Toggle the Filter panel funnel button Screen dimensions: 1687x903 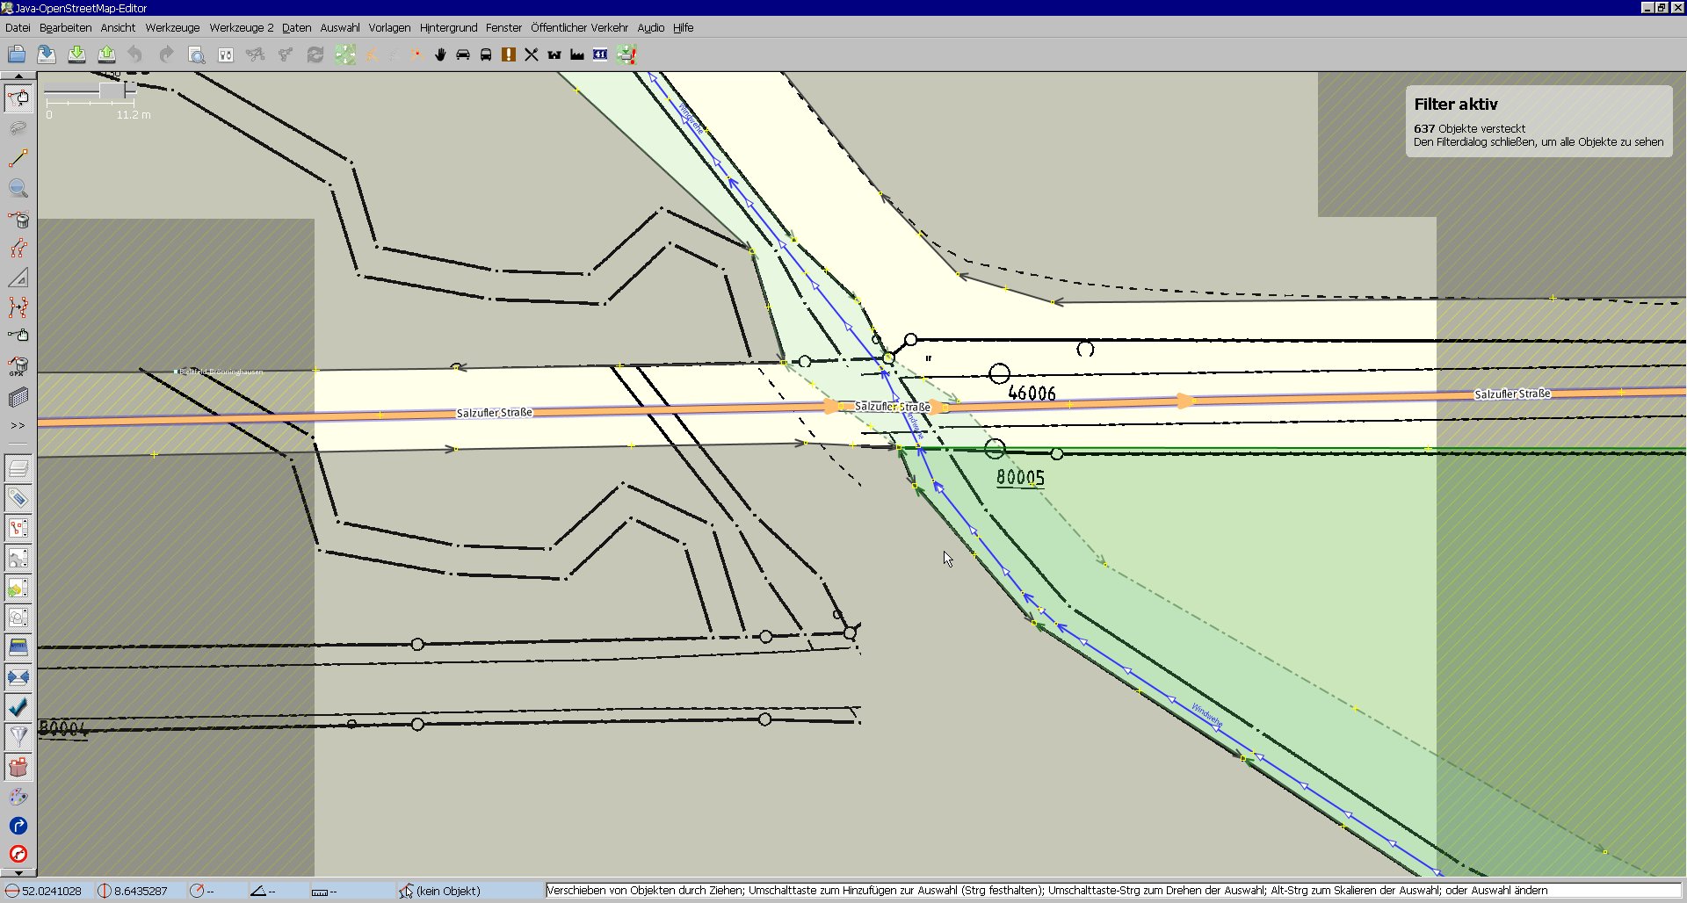pos(18,736)
